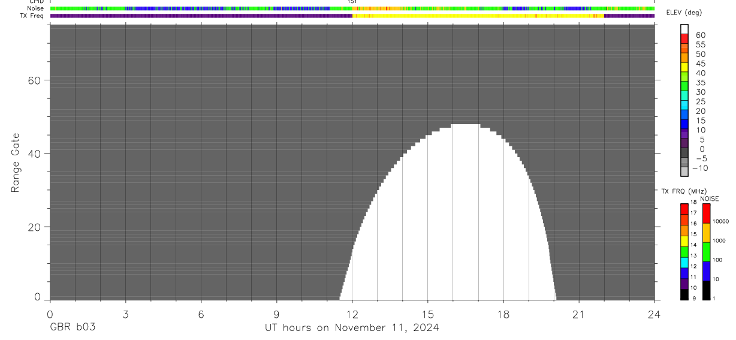Click the red swatch in TX FRQ bar
The height and width of the screenshot is (340, 736).
(x=684, y=209)
